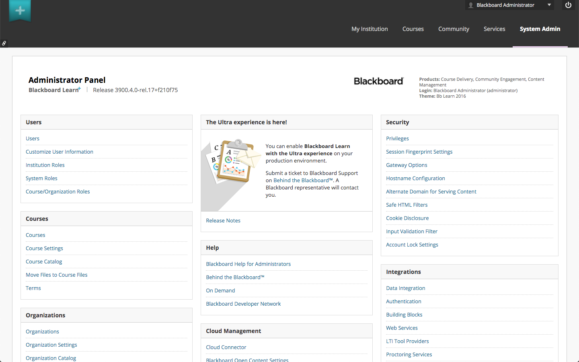Screen dimensions: 579x362
Task: Open Account Lock Settings
Action: [412, 245]
